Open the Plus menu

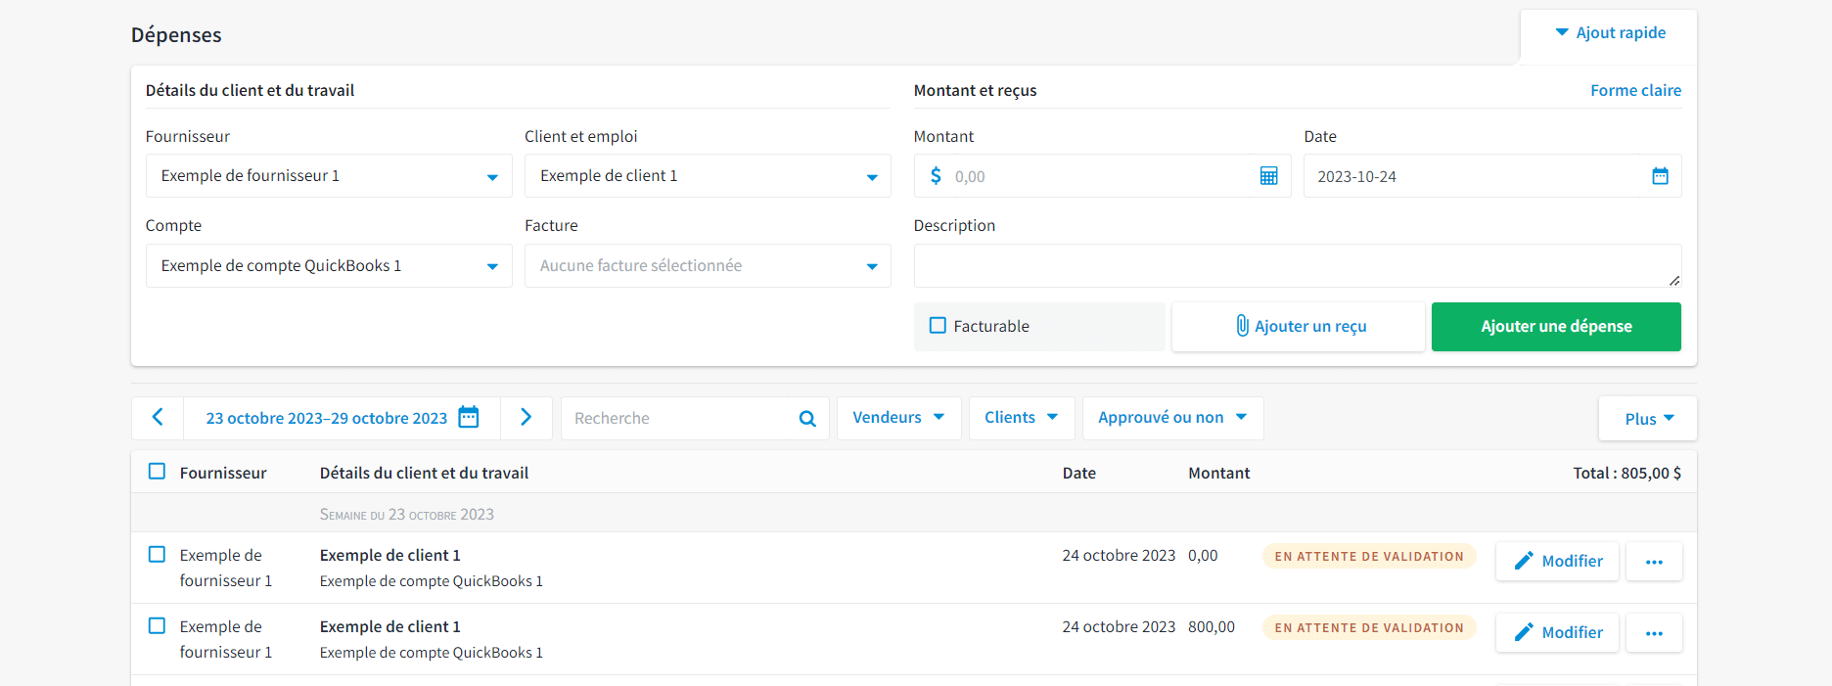pos(1648,419)
